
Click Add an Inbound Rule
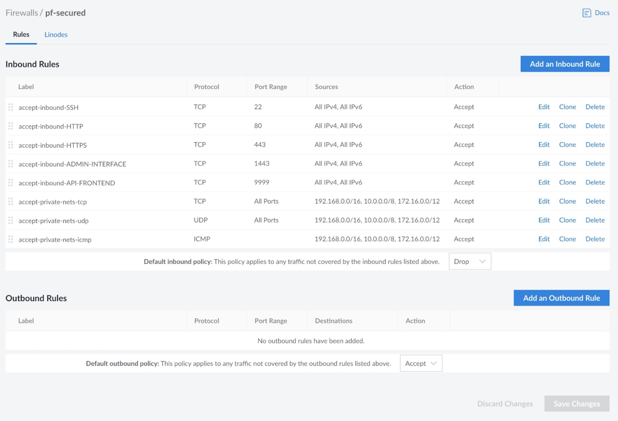[565, 64]
